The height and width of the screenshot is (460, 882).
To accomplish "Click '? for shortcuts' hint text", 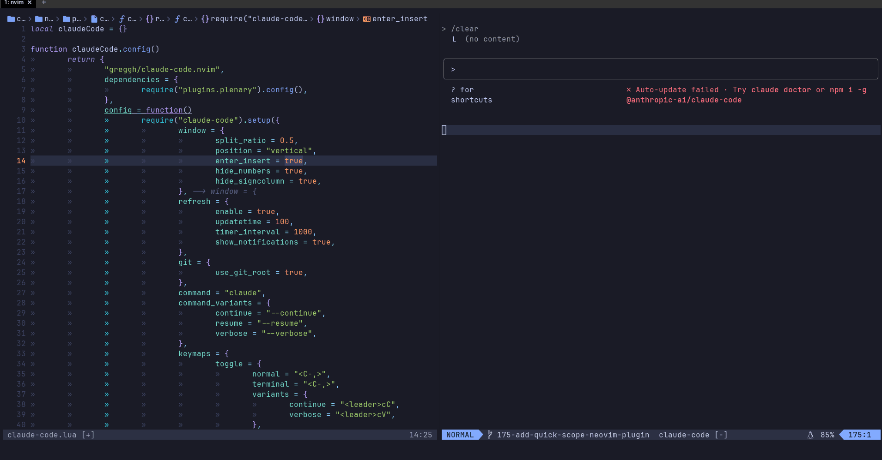I will [x=472, y=95].
